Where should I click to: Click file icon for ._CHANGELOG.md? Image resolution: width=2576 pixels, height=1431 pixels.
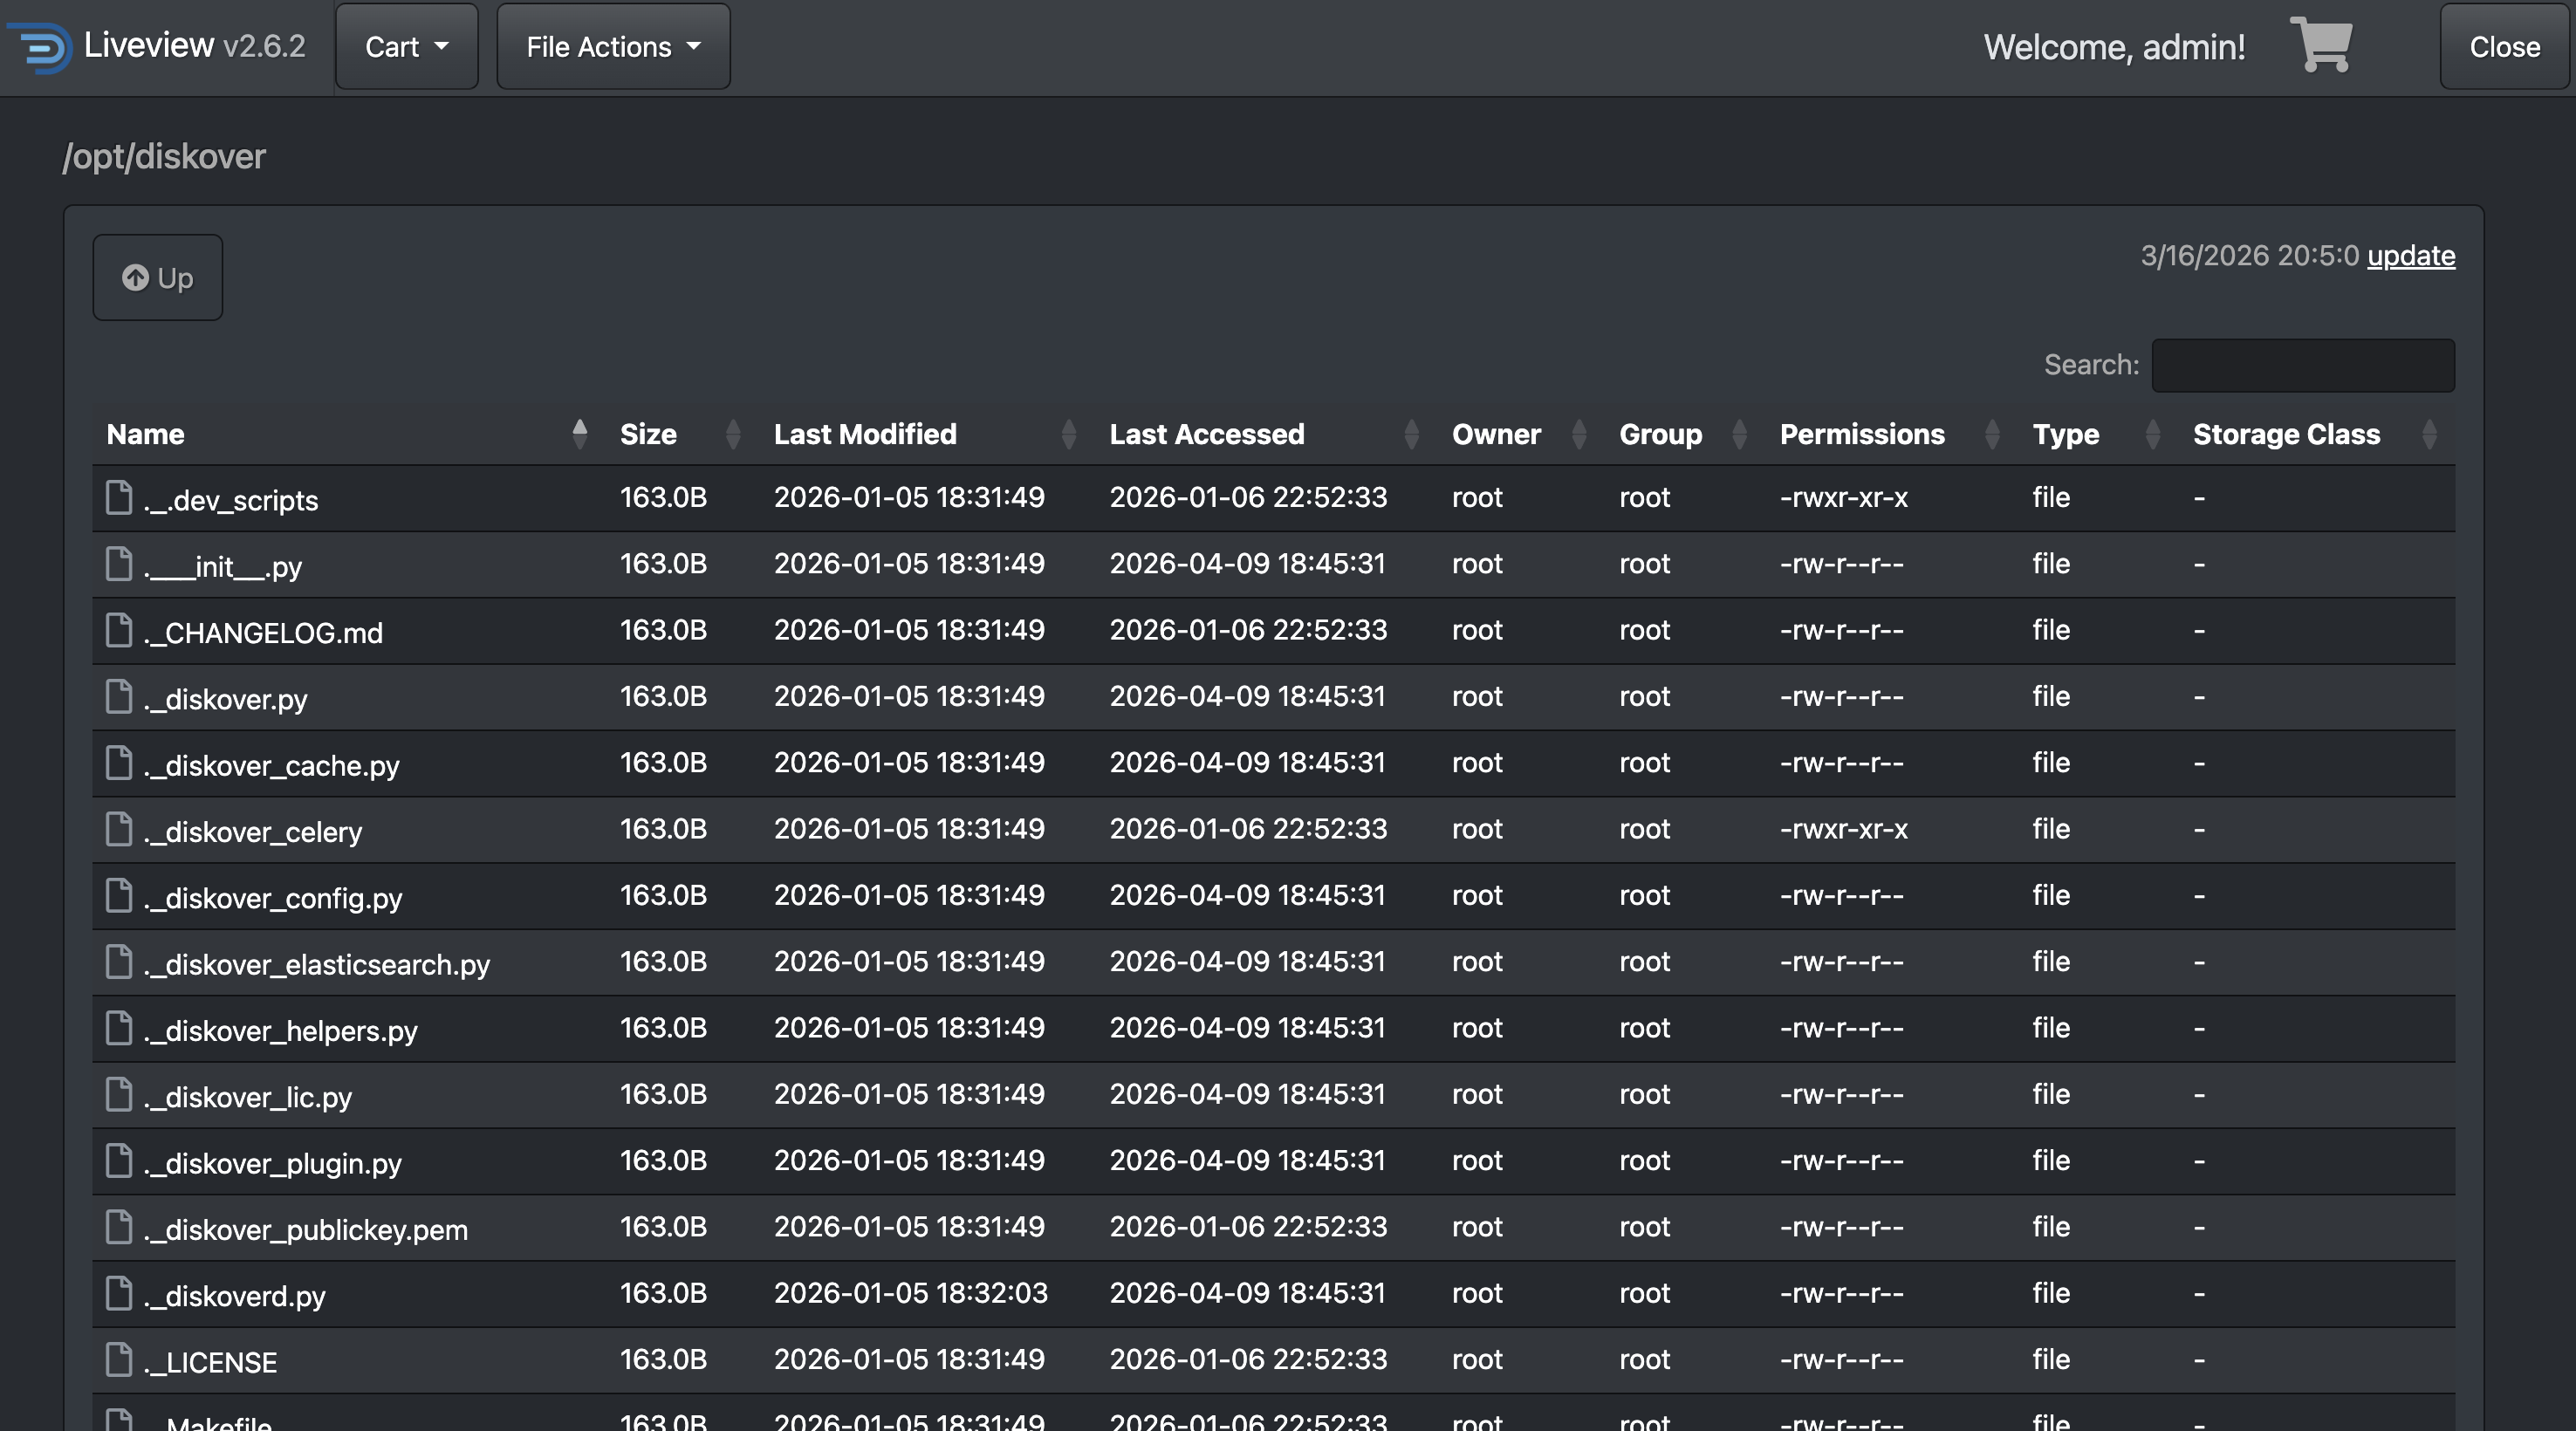[x=119, y=630]
